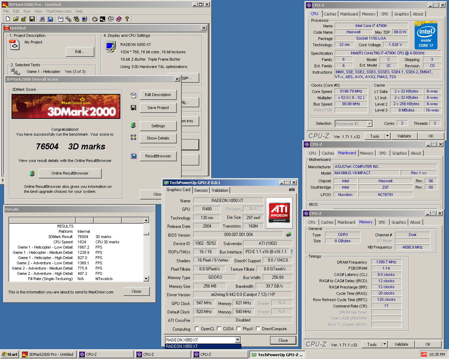Click the GPU-Z BIOS Version field
Image resolution: width=449 pixels, height=359 pixels.
(239, 235)
